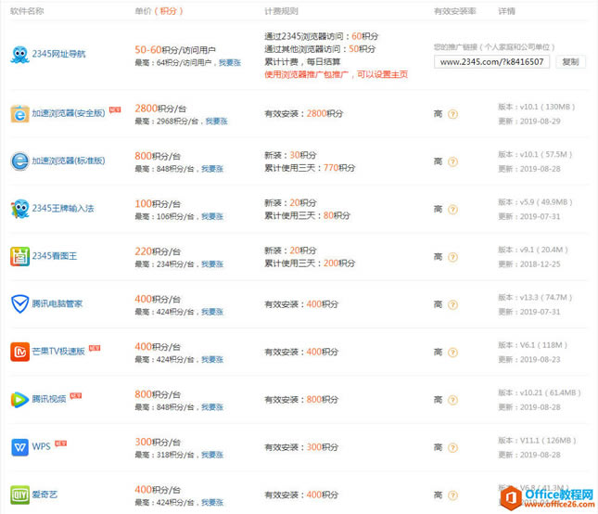Click the 220积分/台 price text
The height and width of the screenshot is (514, 598).
coord(158,251)
